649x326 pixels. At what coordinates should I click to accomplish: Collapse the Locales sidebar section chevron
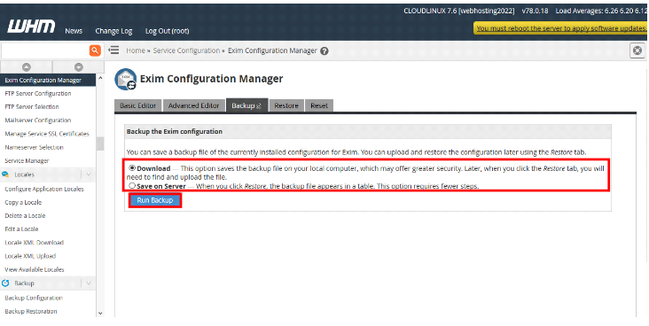(88, 175)
